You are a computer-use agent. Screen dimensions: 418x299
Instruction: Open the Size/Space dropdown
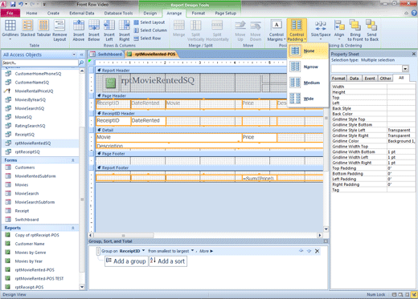click(x=321, y=30)
